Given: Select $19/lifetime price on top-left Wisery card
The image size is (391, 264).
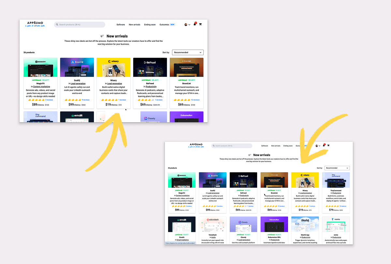Looking at the screenshot, I should pyautogui.click(x=111, y=105).
